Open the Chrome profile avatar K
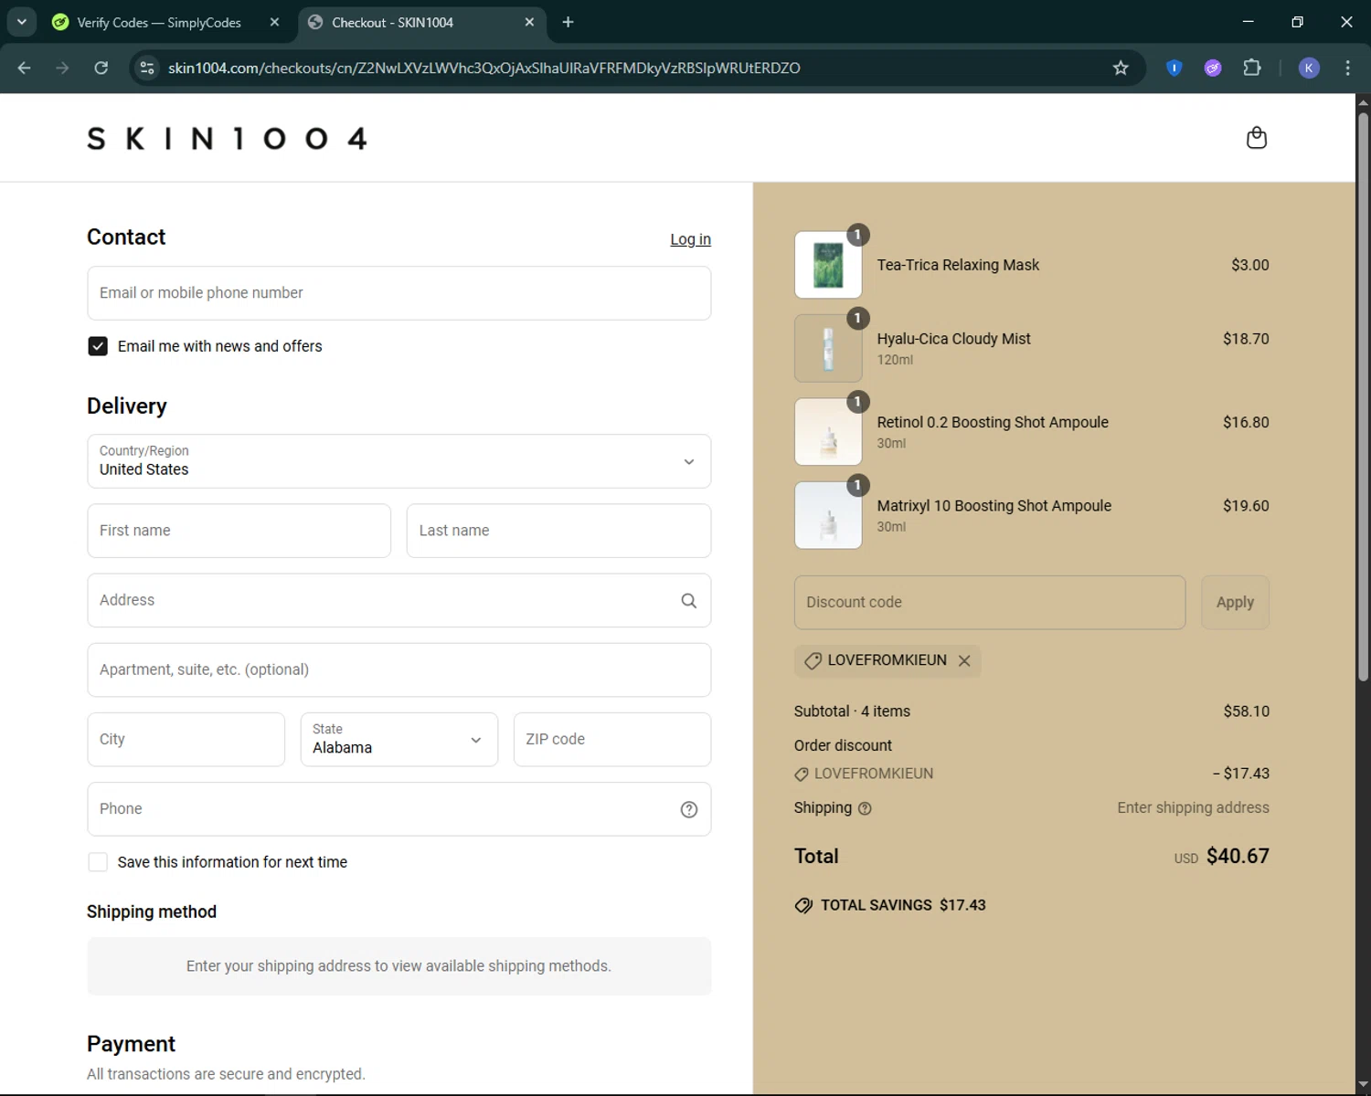Image resolution: width=1371 pixels, height=1096 pixels. pyautogui.click(x=1309, y=68)
